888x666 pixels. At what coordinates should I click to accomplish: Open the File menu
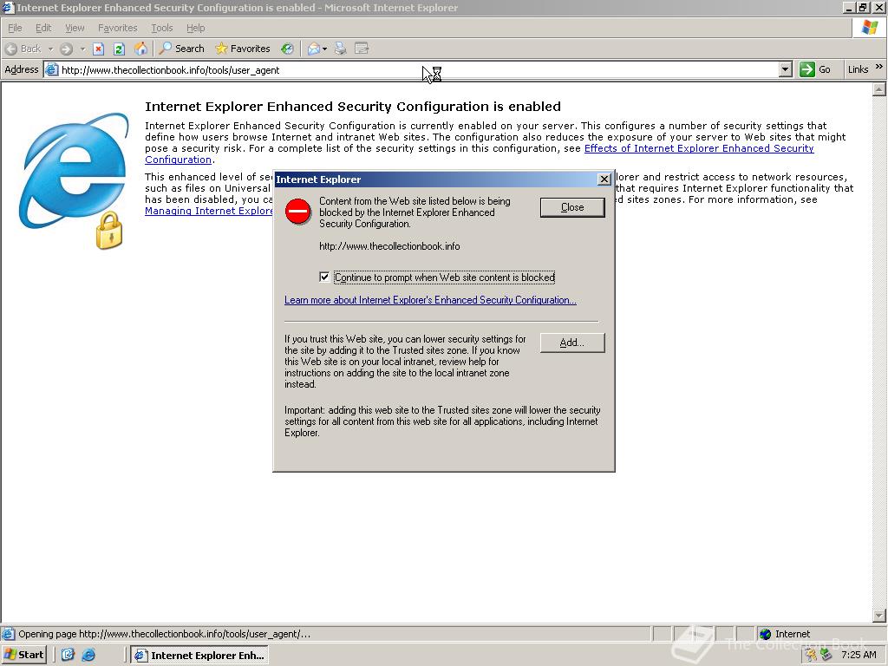pos(15,28)
